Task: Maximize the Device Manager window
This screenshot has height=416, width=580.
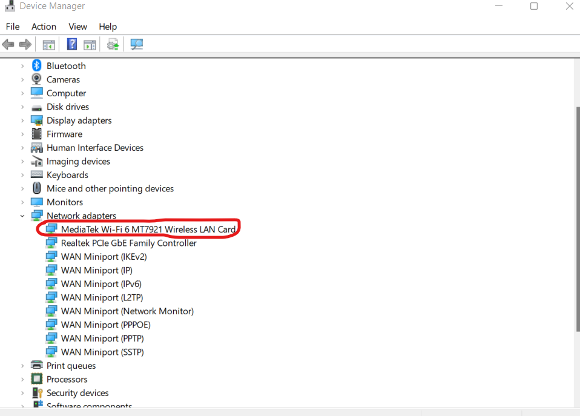Action: (534, 6)
